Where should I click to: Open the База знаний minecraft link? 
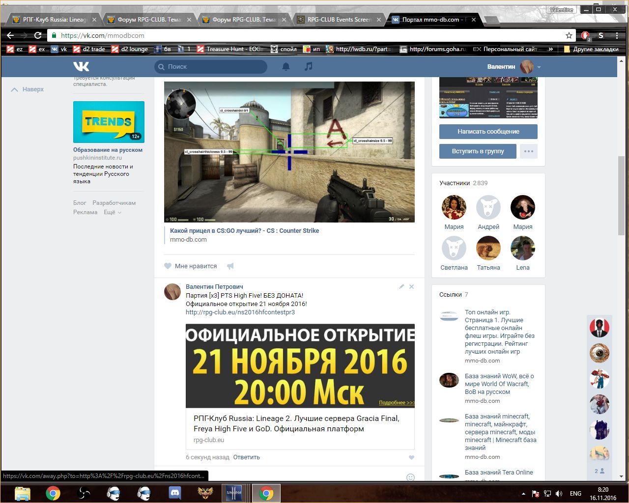click(501, 432)
